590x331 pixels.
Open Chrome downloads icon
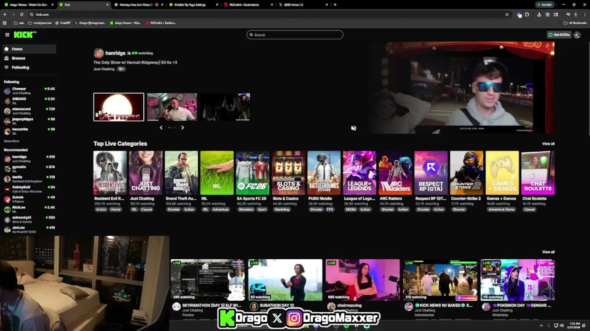[539, 14]
